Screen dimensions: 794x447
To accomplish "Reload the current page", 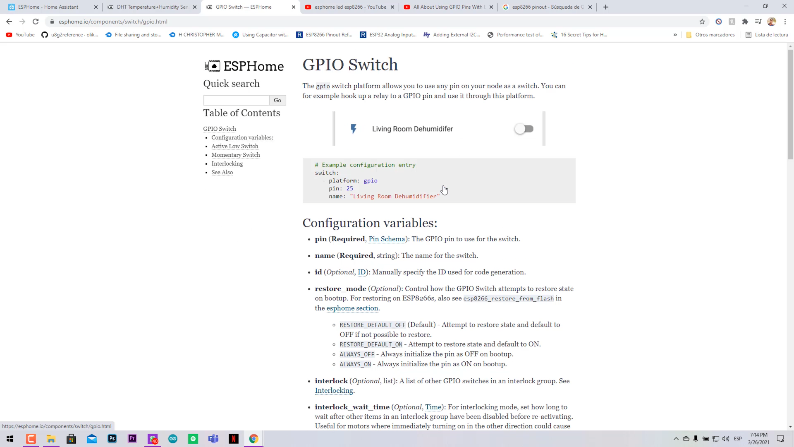I will [x=36, y=22].
